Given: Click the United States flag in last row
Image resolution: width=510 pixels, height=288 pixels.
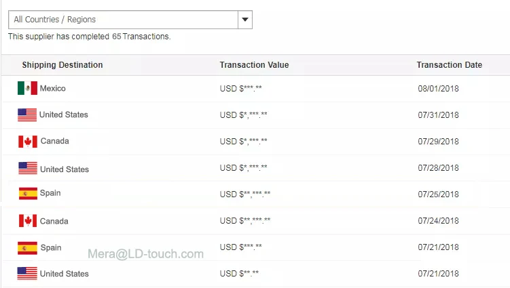Looking at the screenshot, I should (x=27, y=273).
